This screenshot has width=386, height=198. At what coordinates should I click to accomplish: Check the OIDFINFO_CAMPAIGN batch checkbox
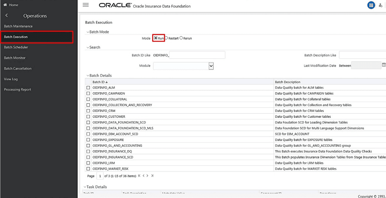pyautogui.click(x=88, y=93)
